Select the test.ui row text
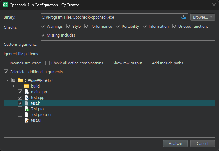 coord(36,120)
